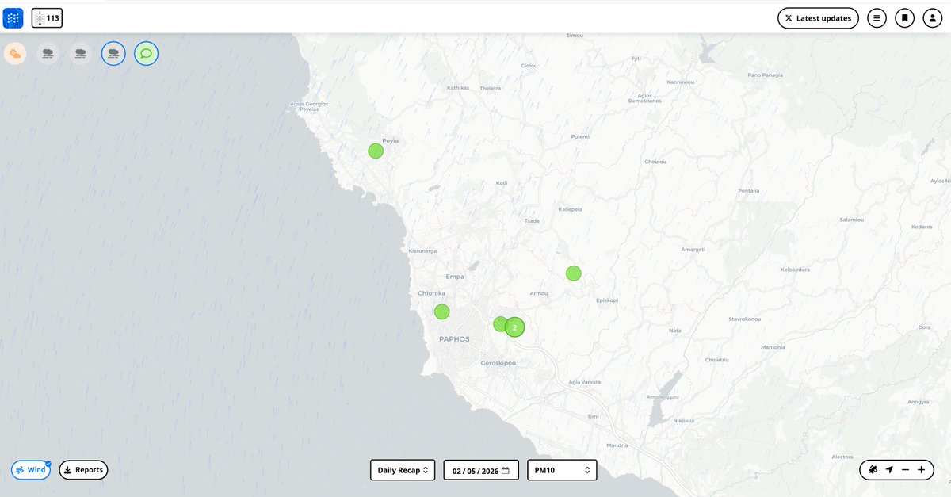Click the Salamiou map label
The height and width of the screenshot is (497, 951).
(x=852, y=220)
